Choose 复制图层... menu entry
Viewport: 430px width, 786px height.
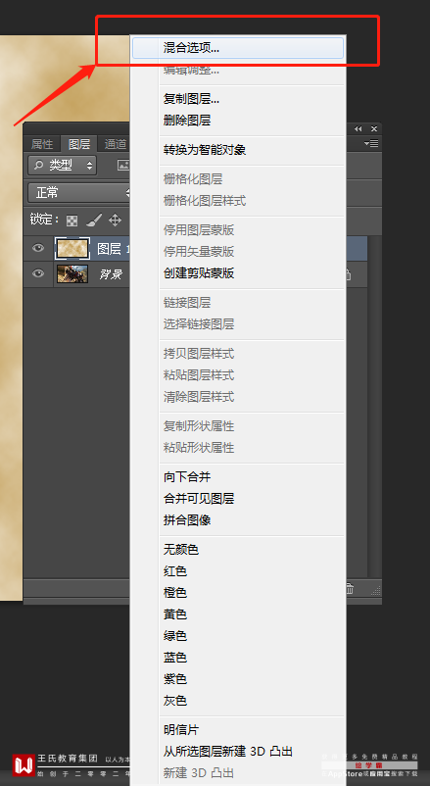(191, 99)
